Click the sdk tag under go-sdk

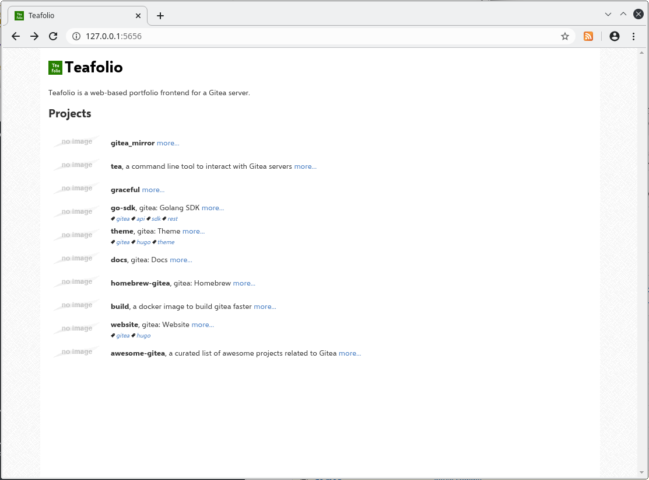point(156,219)
